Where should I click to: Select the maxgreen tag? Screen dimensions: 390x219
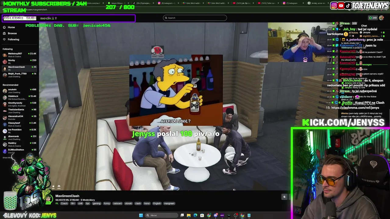(169, 203)
